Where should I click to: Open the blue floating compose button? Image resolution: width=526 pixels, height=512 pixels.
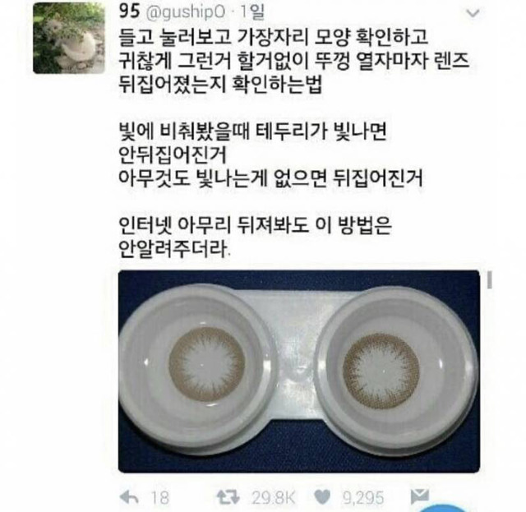click(443, 509)
